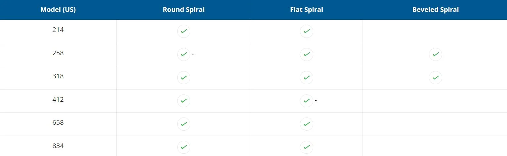Click the Round Spiral checkmark in row 258
Image resolution: width=507 pixels, height=156 pixels.
184,54
